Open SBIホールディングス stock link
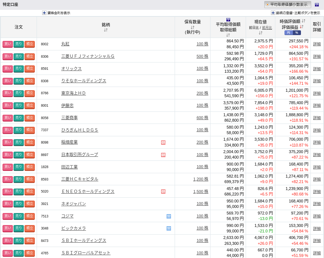Image resolution: width=324 pixels, height=258 pixels. (84, 241)
